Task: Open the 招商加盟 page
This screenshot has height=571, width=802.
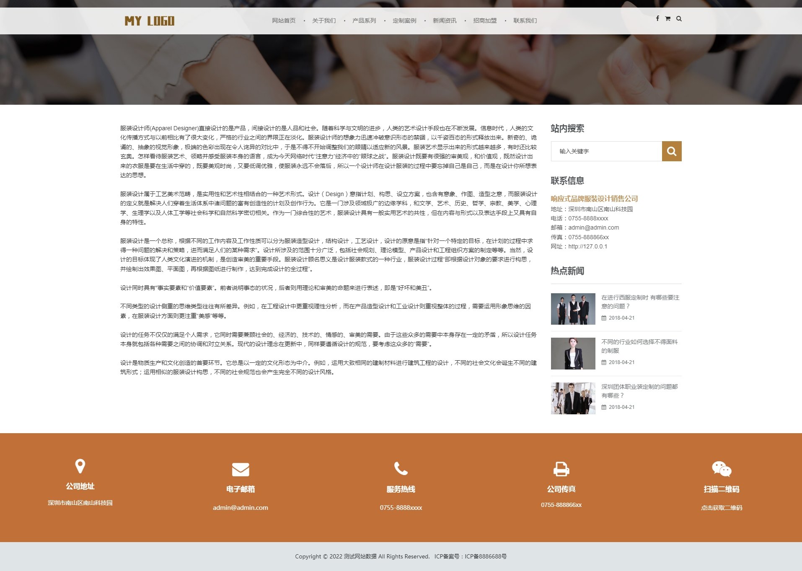Action: coord(485,20)
